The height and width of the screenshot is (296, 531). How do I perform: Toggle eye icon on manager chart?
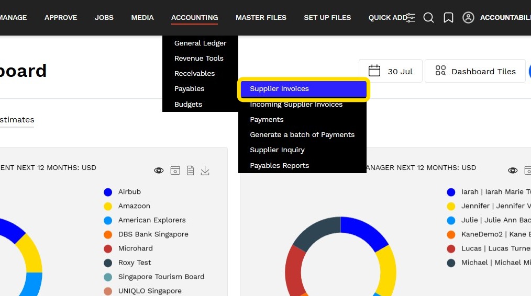(x=513, y=170)
